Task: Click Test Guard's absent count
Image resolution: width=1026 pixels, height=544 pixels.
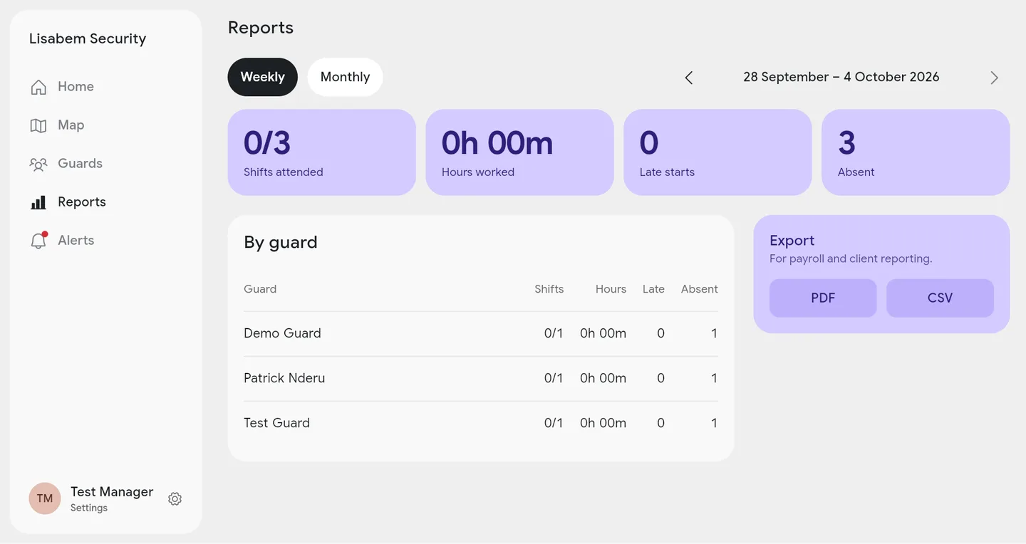Action: tap(714, 423)
